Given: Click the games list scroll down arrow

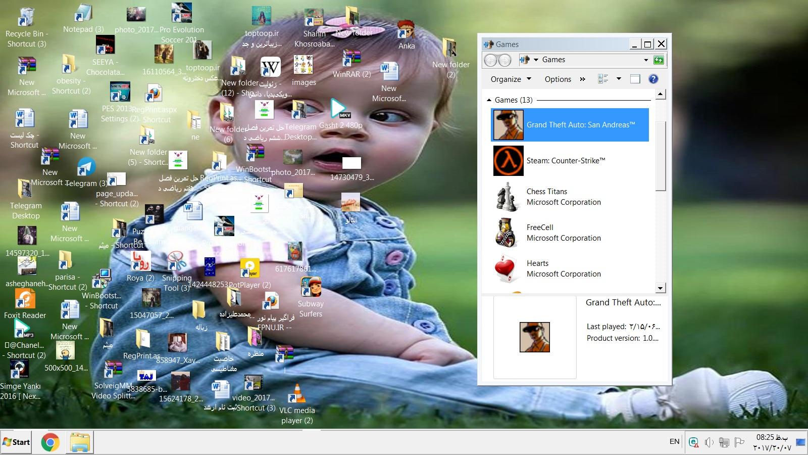Looking at the screenshot, I should pyautogui.click(x=661, y=288).
